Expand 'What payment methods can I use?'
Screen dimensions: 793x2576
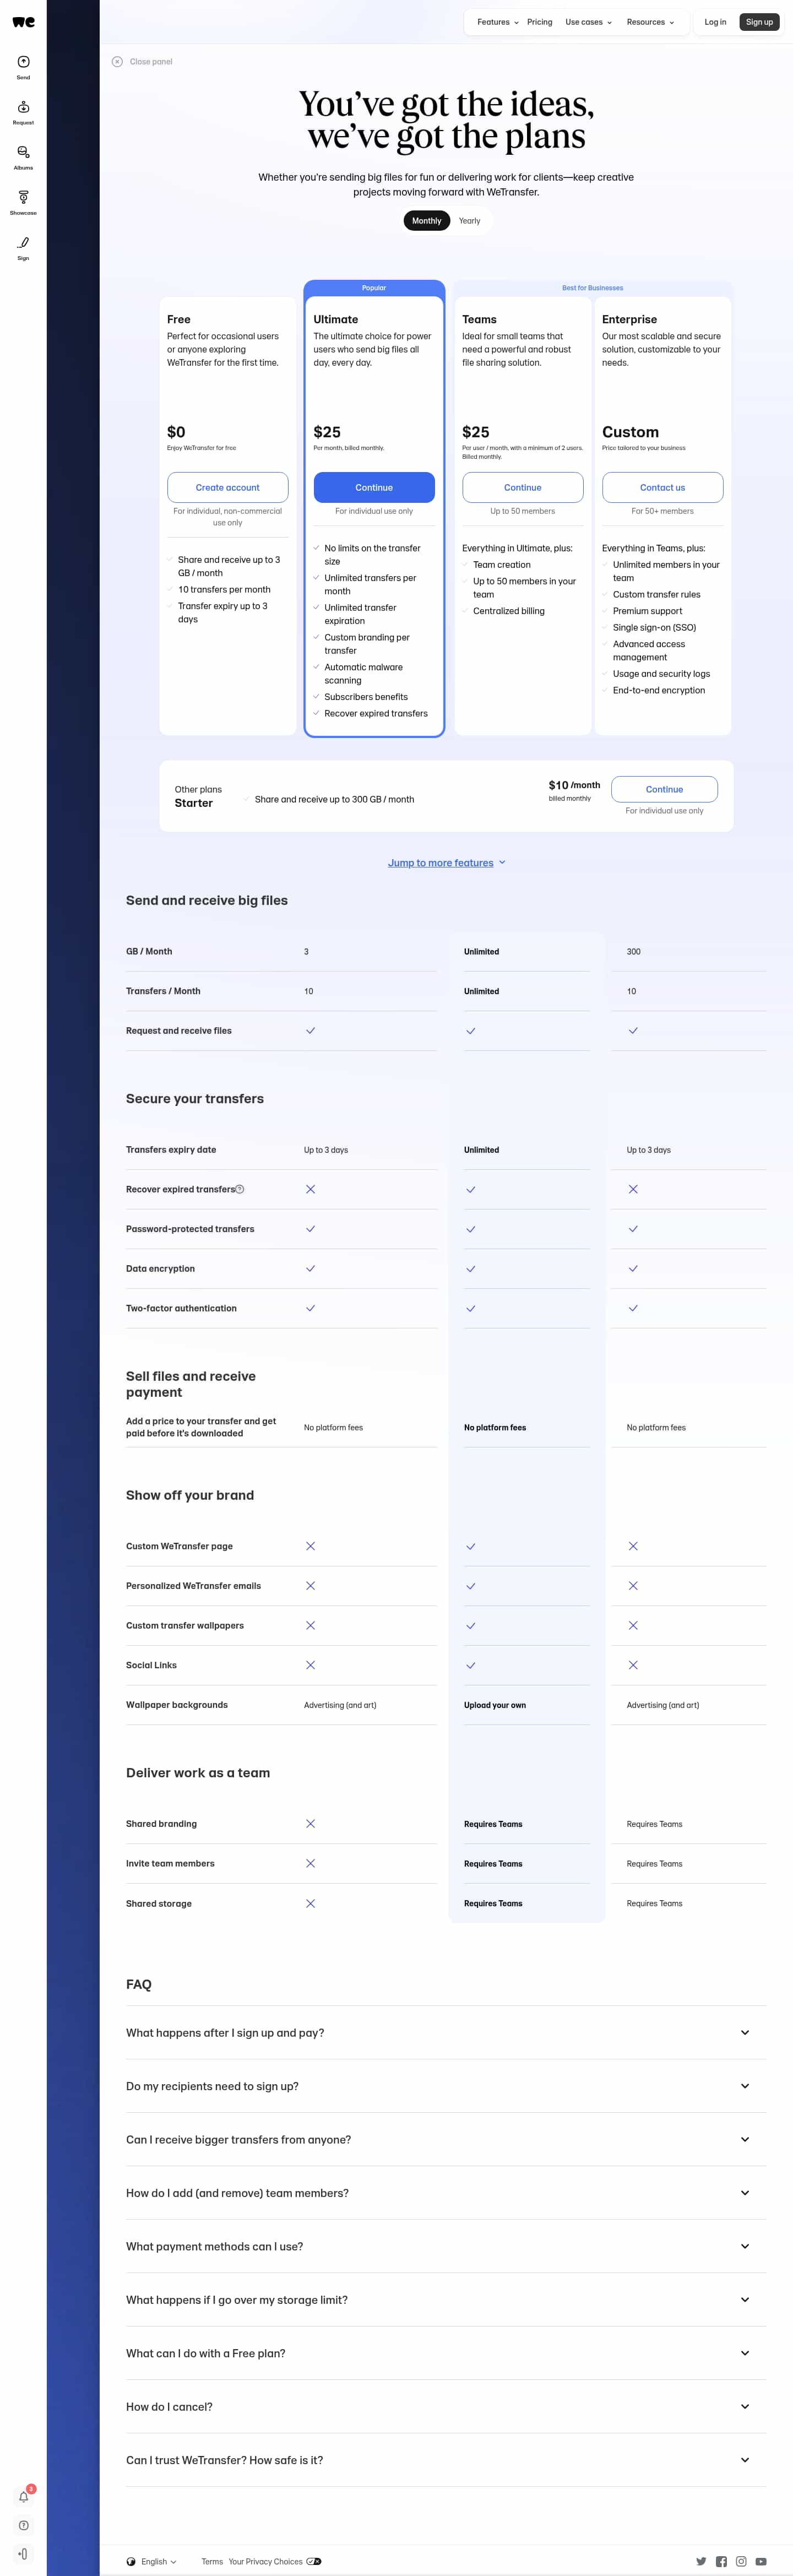click(x=446, y=2246)
